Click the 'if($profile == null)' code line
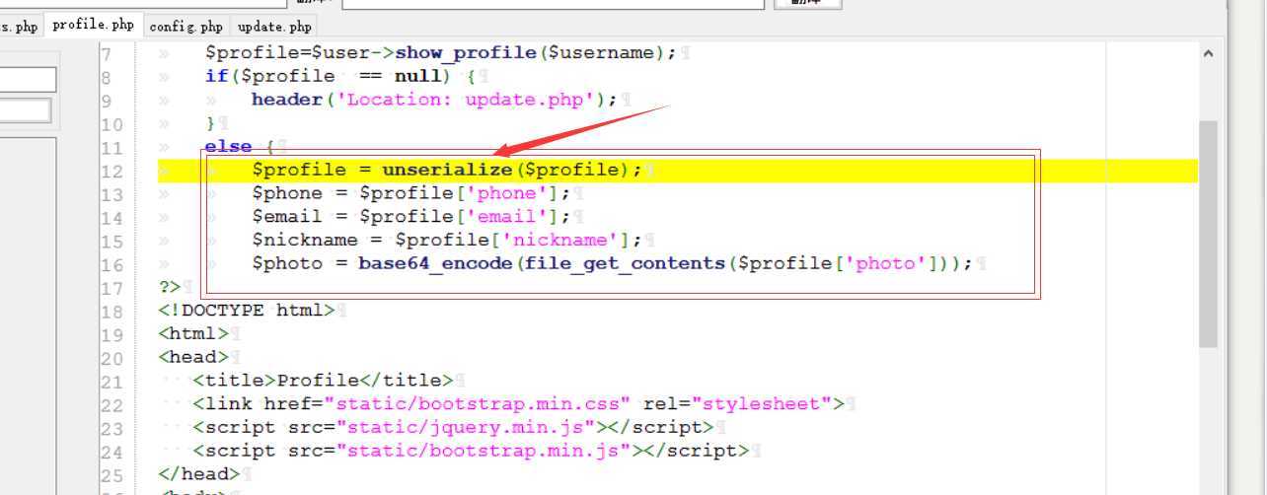The width and height of the screenshot is (1267, 495). [x=341, y=76]
